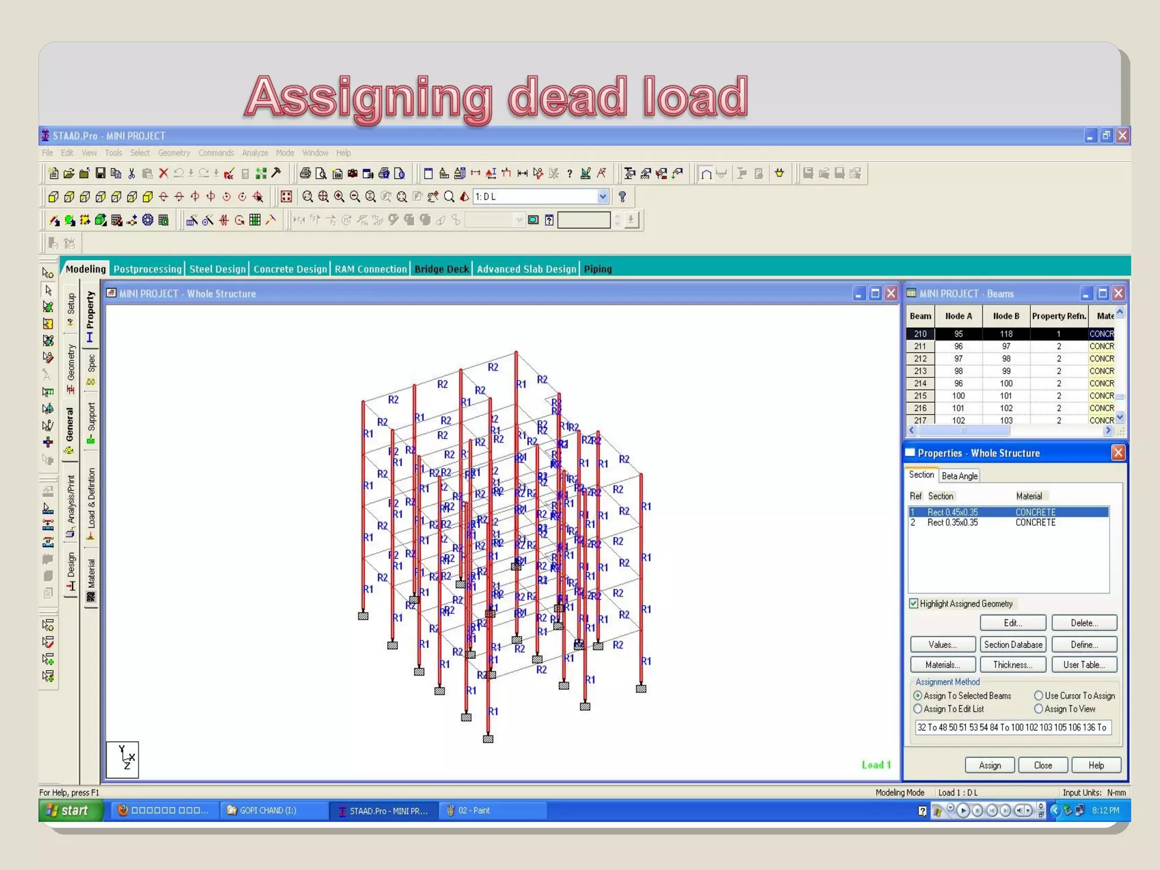Click the Print Preview icon

321,173
